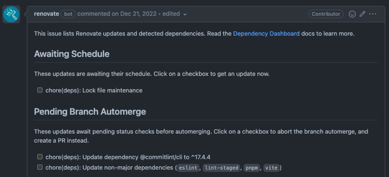Click the "Awaiting Schedule" heading
Screen dimensions: 389x177
click(x=71, y=54)
